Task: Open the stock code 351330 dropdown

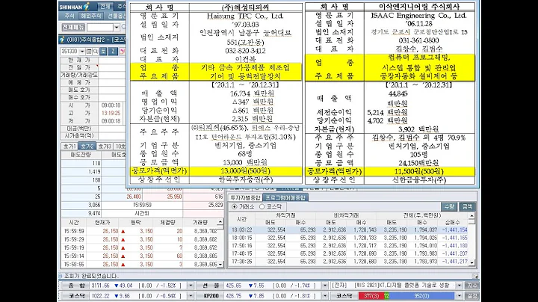Action: (82, 52)
